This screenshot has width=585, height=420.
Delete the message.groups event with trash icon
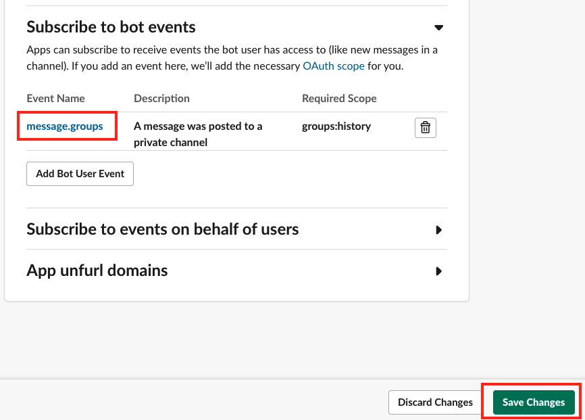pos(426,128)
